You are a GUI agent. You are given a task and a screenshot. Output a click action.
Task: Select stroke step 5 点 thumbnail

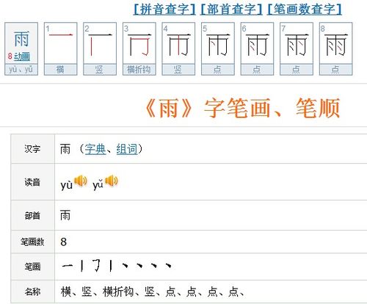tap(218, 48)
